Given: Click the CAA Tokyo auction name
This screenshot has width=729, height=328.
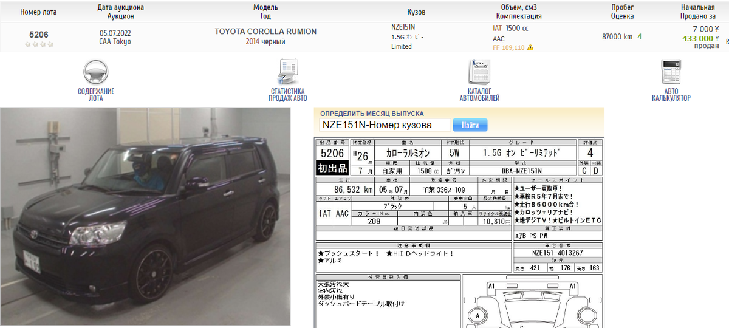Looking at the screenshot, I should pyautogui.click(x=115, y=42).
